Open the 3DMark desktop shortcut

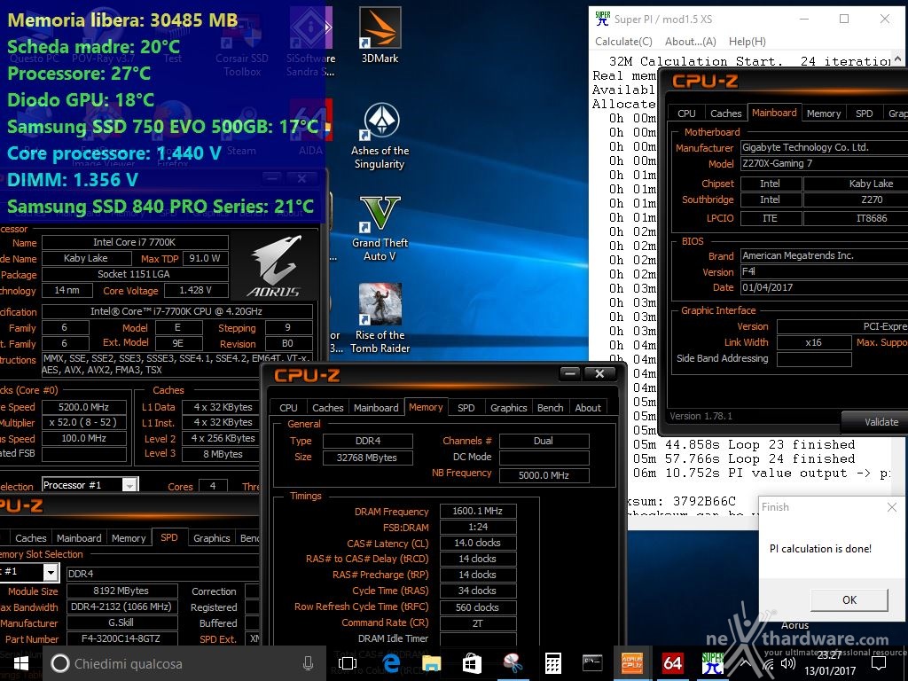point(380,35)
